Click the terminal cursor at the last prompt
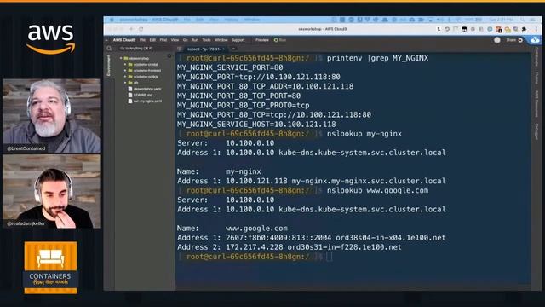This screenshot has height=307, width=545. 330,257
